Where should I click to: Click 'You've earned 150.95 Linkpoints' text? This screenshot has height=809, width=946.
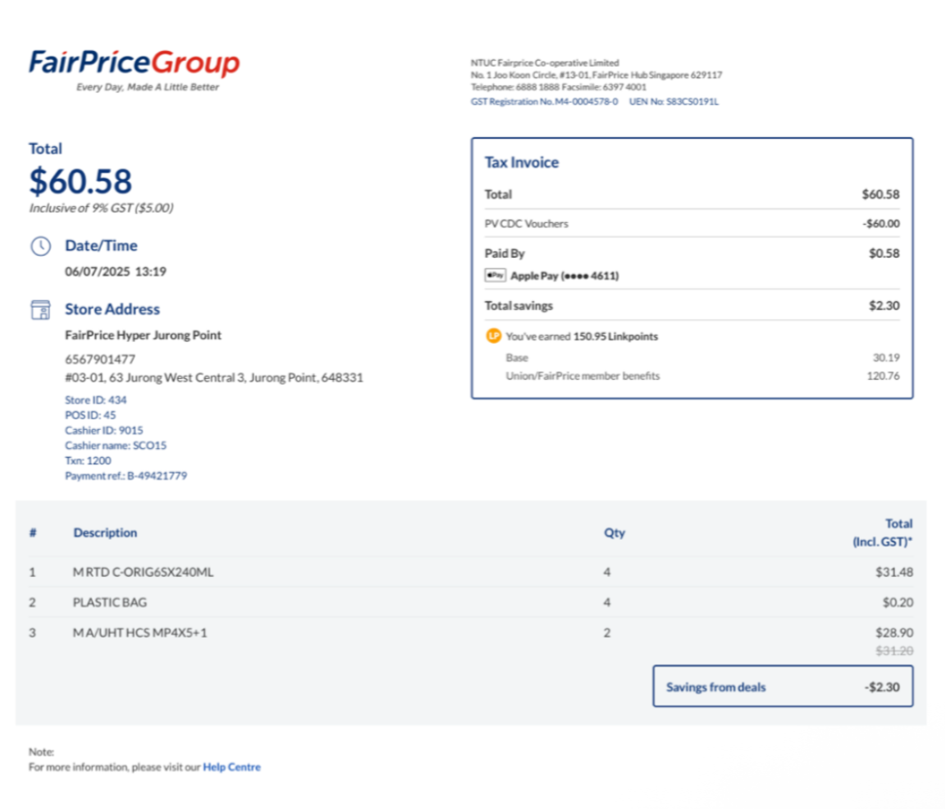coord(582,336)
